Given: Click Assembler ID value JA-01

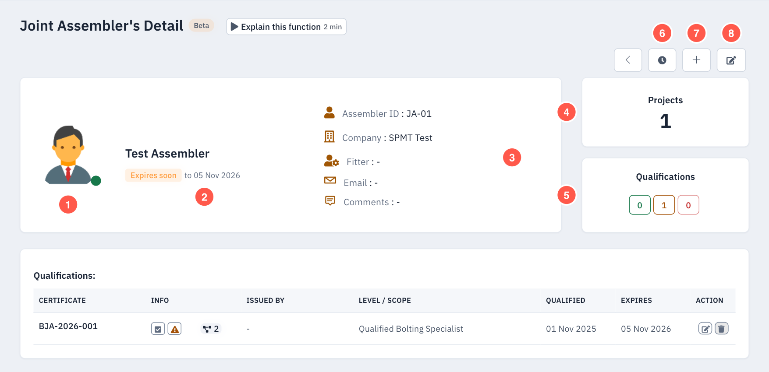Looking at the screenshot, I should pos(419,114).
